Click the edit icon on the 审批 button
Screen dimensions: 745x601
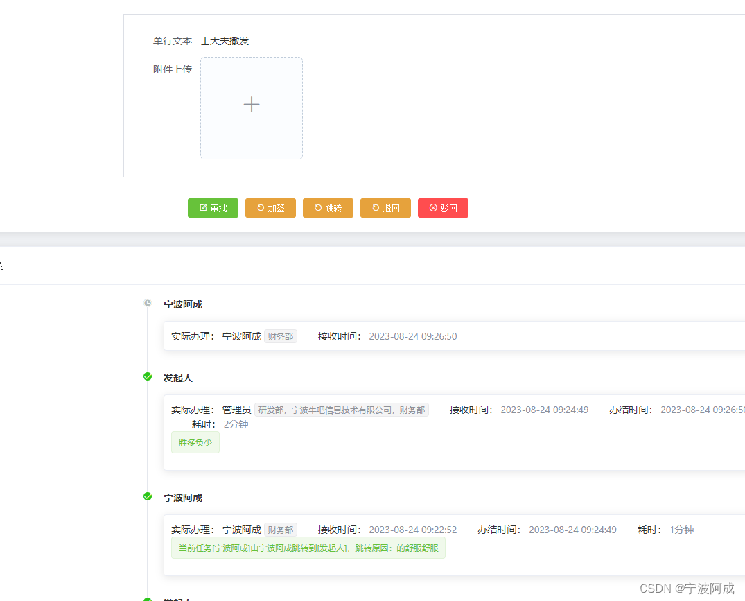click(202, 207)
